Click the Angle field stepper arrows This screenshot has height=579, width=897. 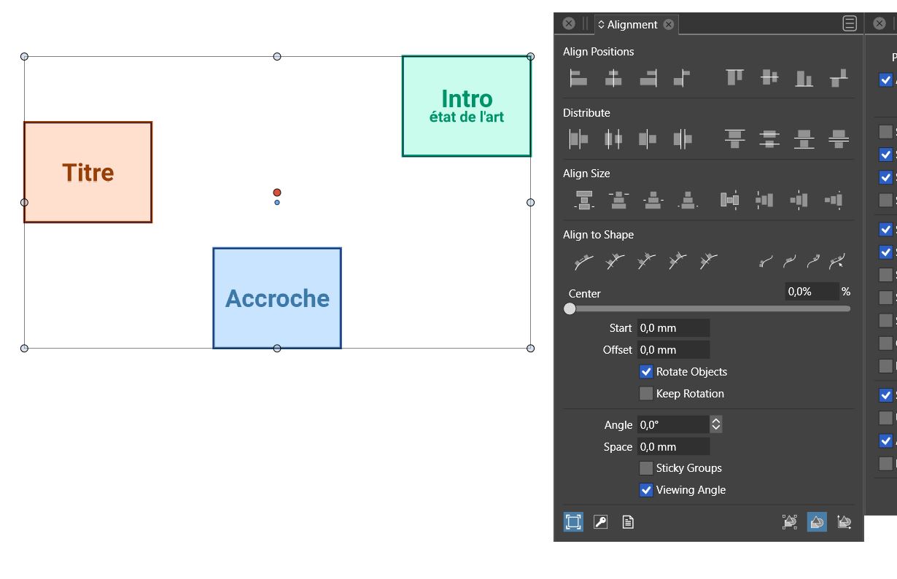pos(716,424)
